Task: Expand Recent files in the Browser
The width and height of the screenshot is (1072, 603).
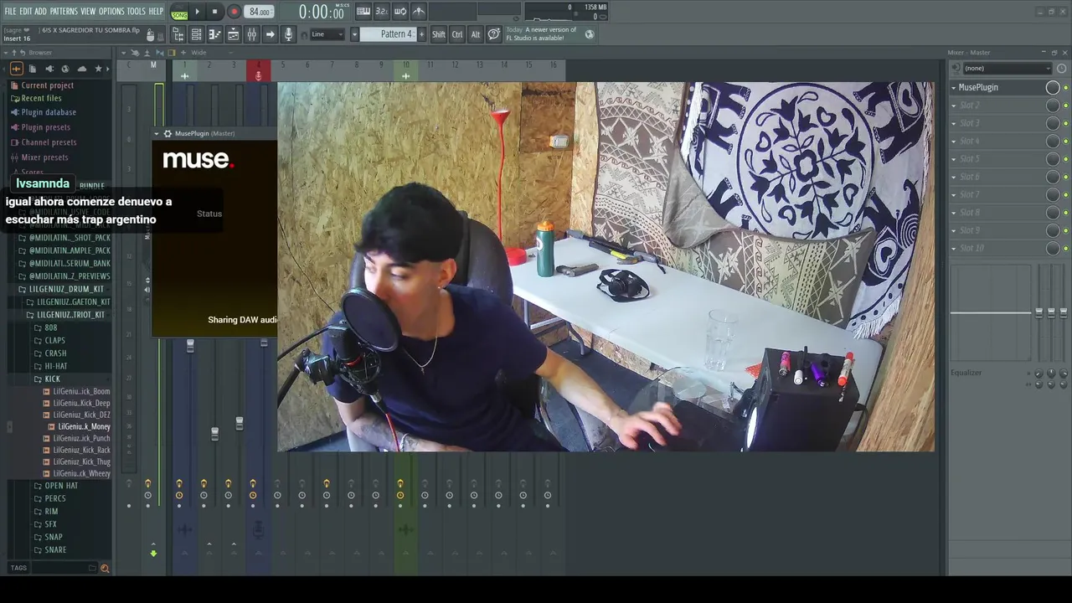Action: pos(41,98)
